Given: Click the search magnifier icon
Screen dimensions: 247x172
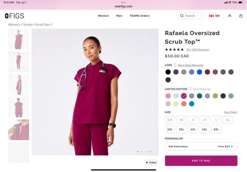Looking at the screenshot, I should click(182, 16).
